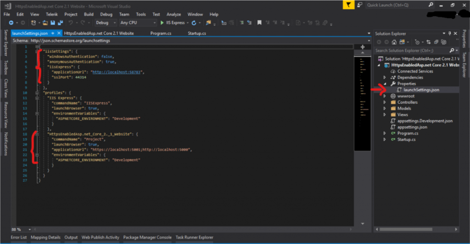Click Show All Files icon in Solution Explorer
The width and height of the screenshot is (470, 244).
tap(444, 42)
